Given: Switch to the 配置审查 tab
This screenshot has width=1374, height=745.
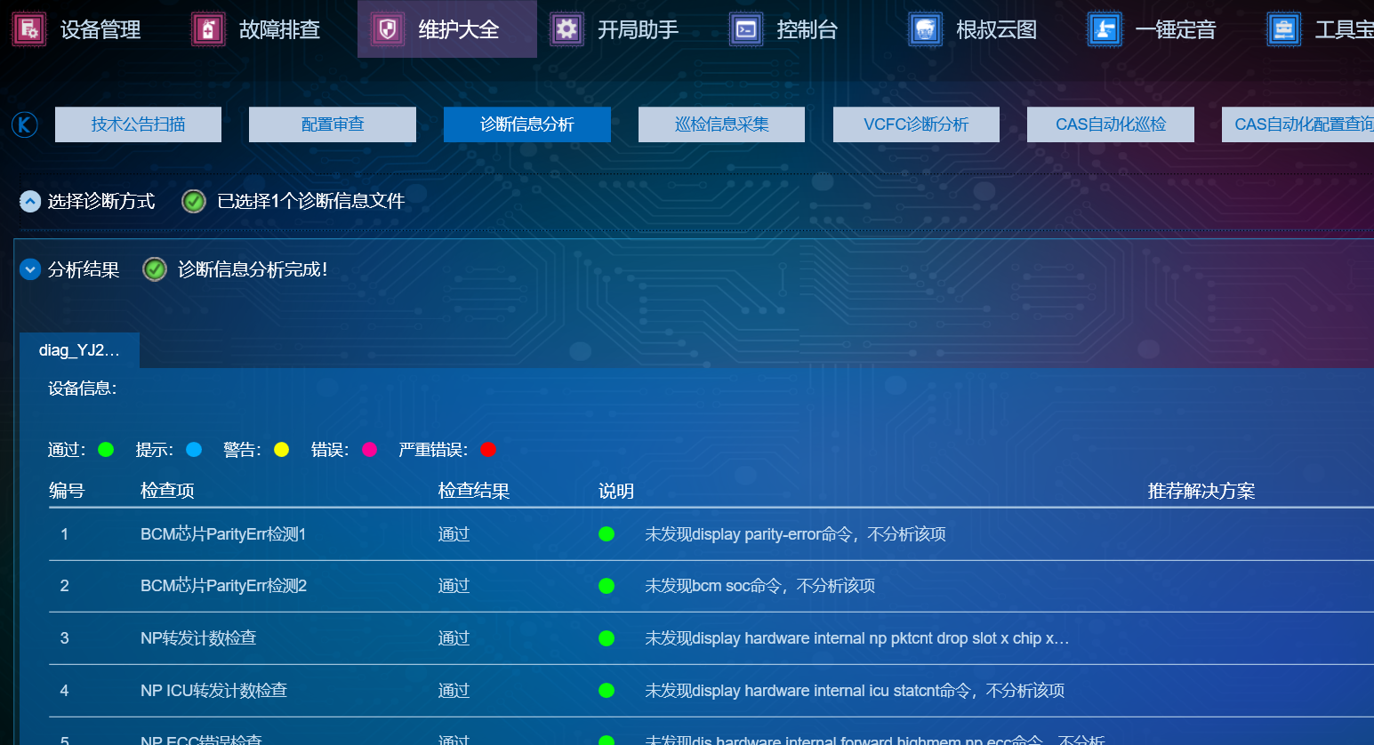Looking at the screenshot, I should click(333, 124).
